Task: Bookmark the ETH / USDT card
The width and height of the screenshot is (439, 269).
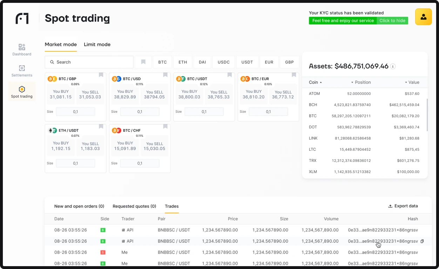Action: (101, 126)
